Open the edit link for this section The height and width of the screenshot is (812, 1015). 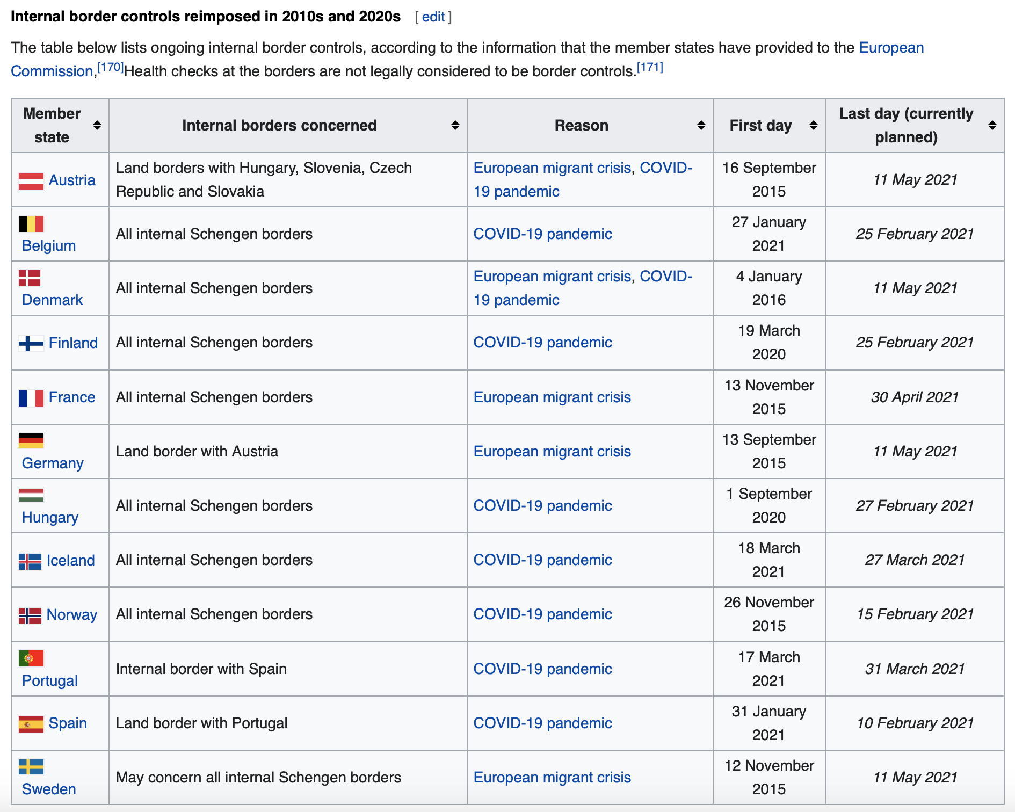pos(433,17)
